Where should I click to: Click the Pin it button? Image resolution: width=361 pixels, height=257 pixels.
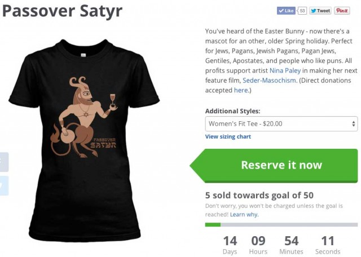[x=342, y=11]
